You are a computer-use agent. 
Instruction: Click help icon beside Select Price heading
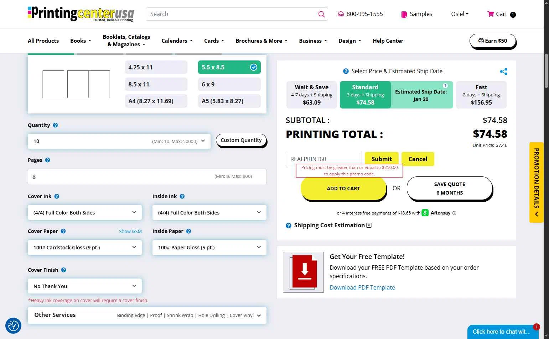tap(346, 71)
